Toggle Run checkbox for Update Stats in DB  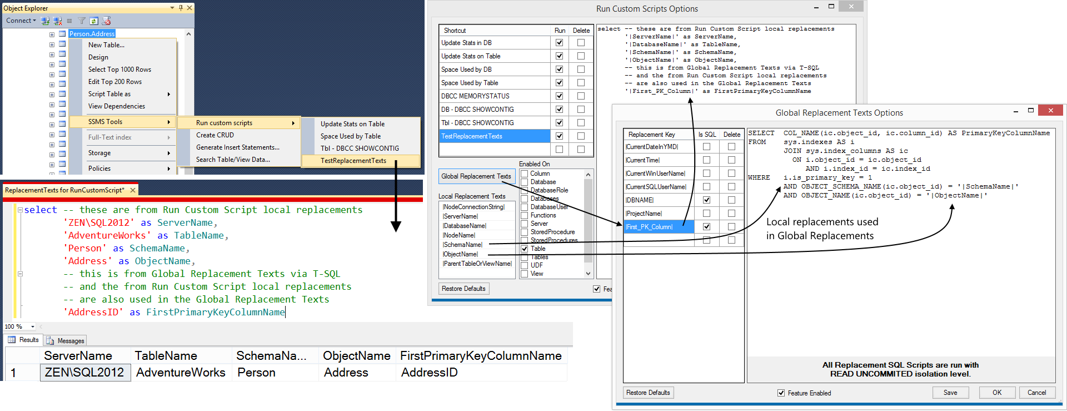(x=559, y=43)
